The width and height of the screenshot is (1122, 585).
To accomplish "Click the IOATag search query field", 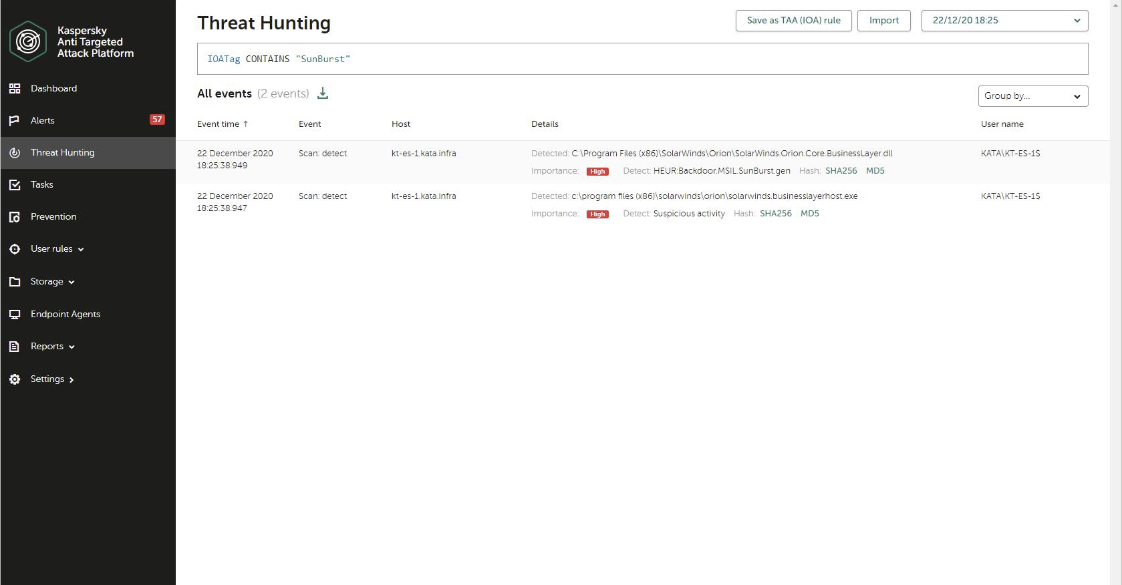I will coord(643,59).
